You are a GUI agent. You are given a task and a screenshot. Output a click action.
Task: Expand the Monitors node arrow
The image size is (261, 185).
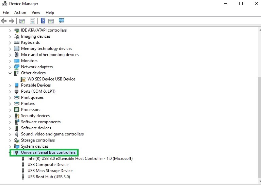[x=10, y=61]
